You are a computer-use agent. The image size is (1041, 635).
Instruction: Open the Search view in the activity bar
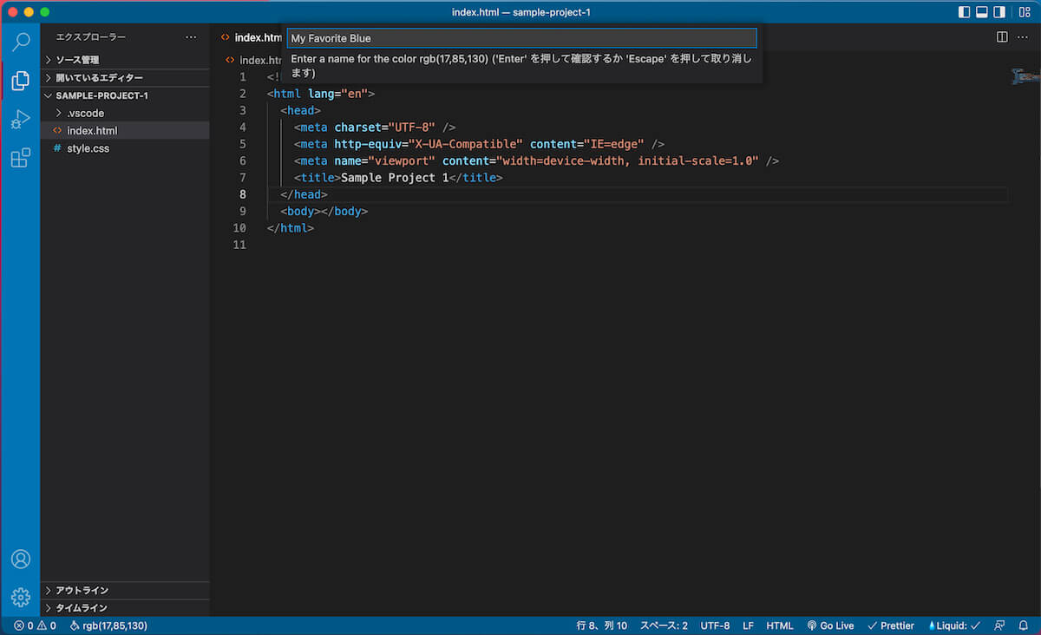pyautogui.click(x=21, y=41)
